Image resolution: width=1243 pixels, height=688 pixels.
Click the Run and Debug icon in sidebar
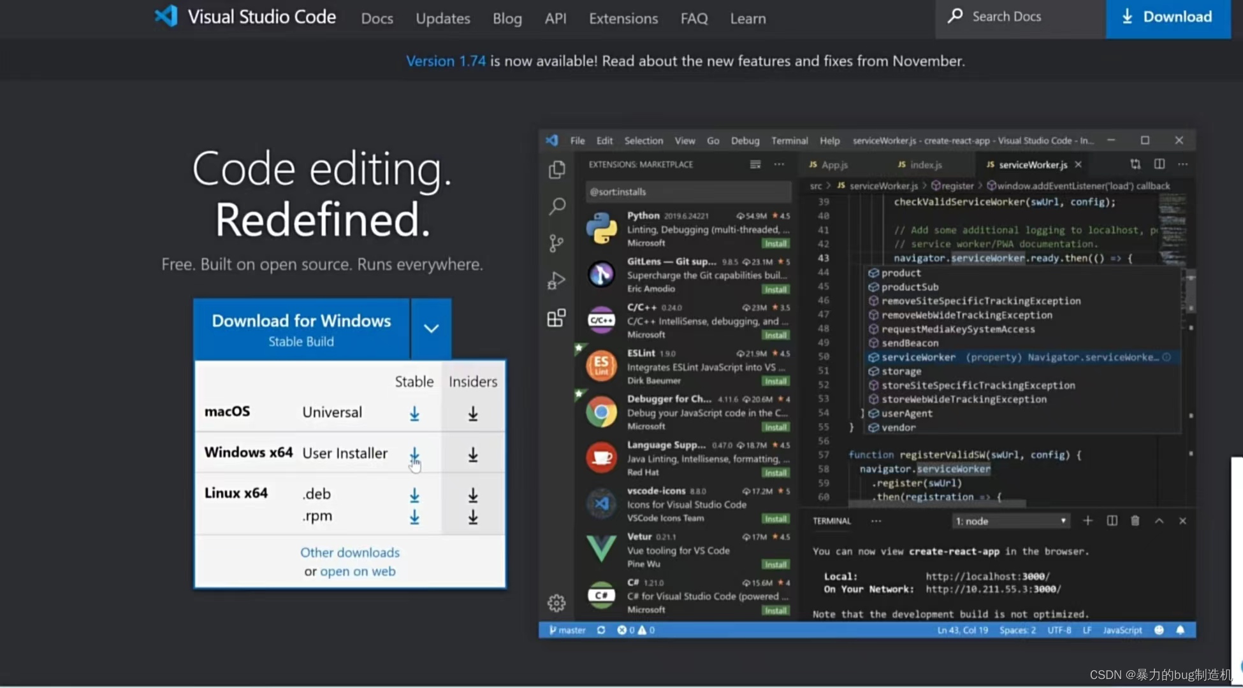(x=556, y=280)
